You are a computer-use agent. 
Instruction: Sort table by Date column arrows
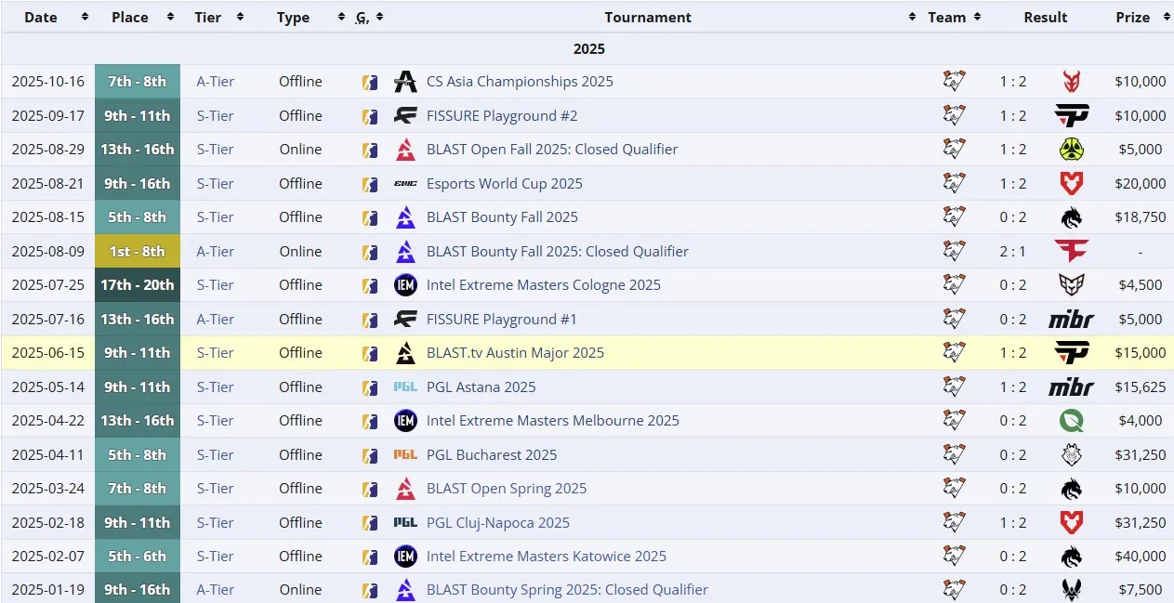85,17
